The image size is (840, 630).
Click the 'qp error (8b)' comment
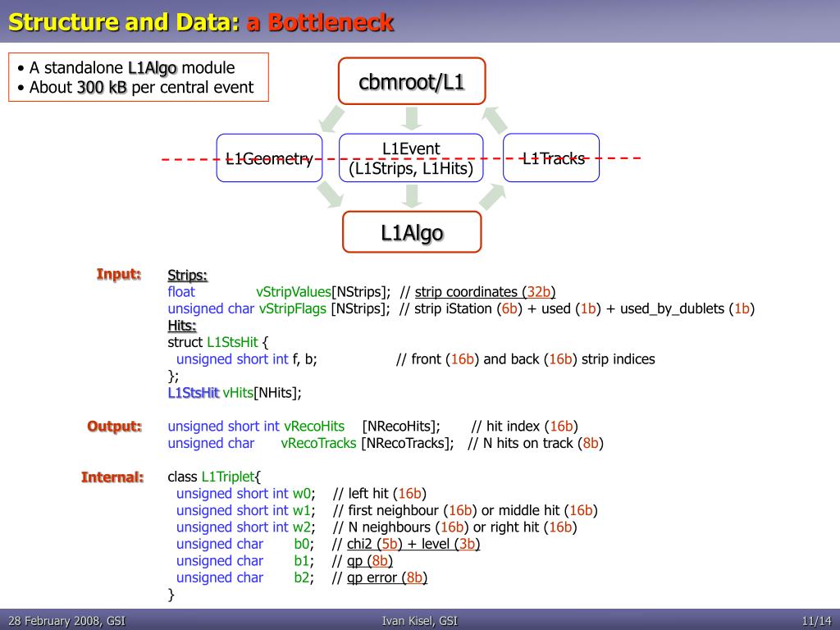[x=387, y=578]
